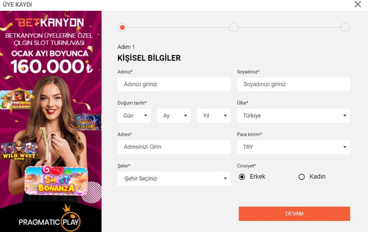Screen dimensions: 368x232
Task: Open the Kraken game icon
Action: (89, 122)
